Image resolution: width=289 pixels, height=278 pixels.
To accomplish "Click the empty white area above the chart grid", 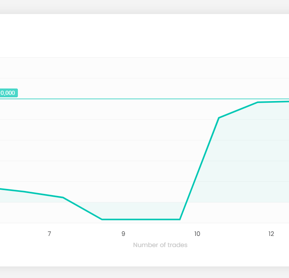I will (144, 35).
